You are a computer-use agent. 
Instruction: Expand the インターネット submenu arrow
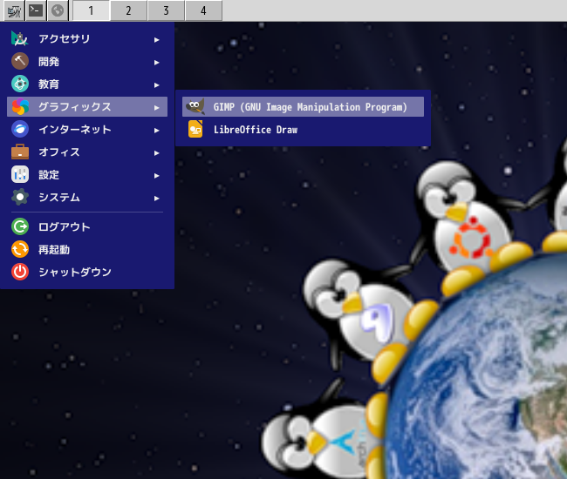pos(156,130)
